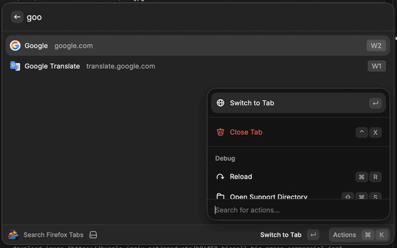Select Reload under the Debug section
Viewport: 397px width, 248px height.
[x=279, y=177]
